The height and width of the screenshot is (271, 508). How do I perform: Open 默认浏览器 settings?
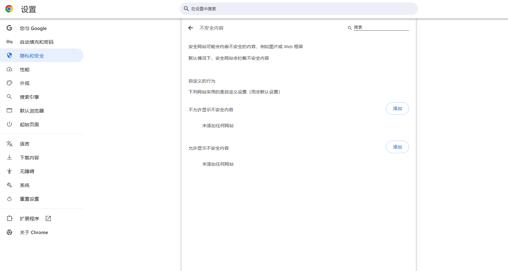click(42, 111)
